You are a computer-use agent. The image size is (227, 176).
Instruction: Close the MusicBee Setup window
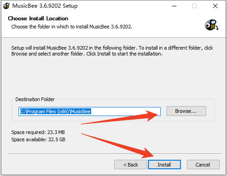[215, 6]
